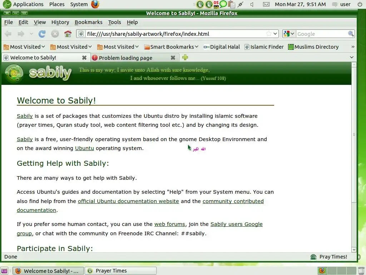Open the Trash icon in the bottom panel
366x275 pixels.
click(361, 271)
